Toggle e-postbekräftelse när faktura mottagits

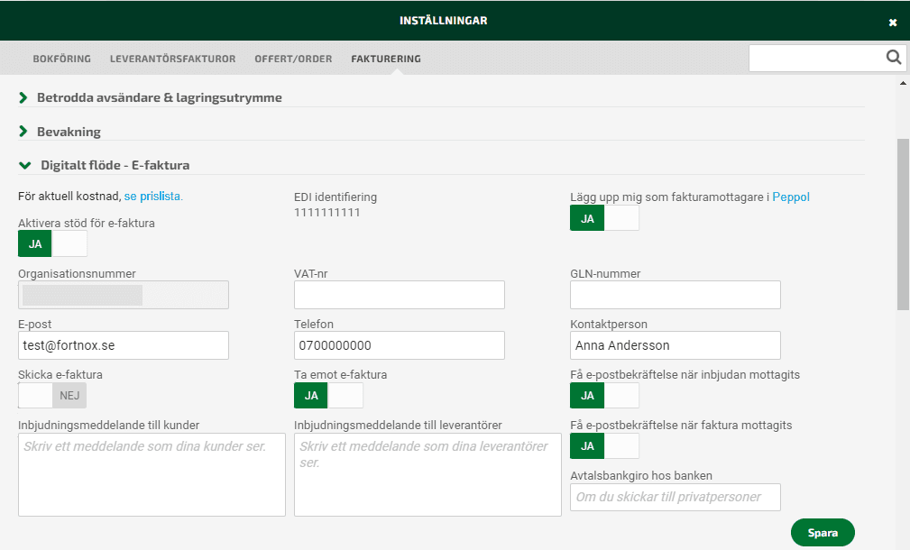pyautogui.click(x=605, y=446)
